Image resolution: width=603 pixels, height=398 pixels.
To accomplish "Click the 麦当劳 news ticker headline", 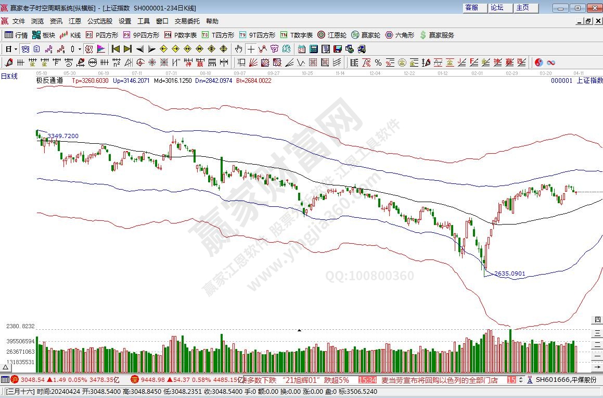I will pyautogui.click(x=440, y=380).
